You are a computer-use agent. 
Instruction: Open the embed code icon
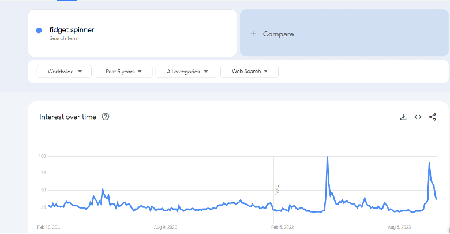(418, 117)
